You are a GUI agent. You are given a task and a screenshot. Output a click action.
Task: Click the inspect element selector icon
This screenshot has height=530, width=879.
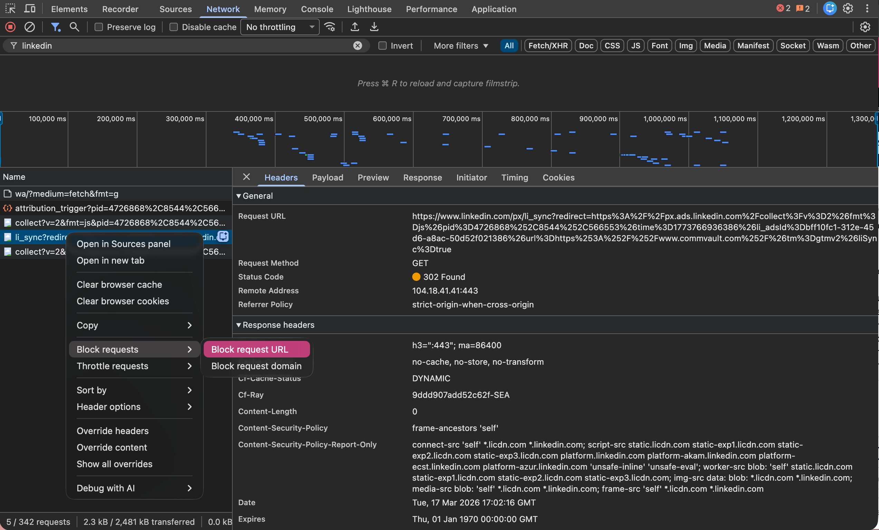[x=10, y=9]
